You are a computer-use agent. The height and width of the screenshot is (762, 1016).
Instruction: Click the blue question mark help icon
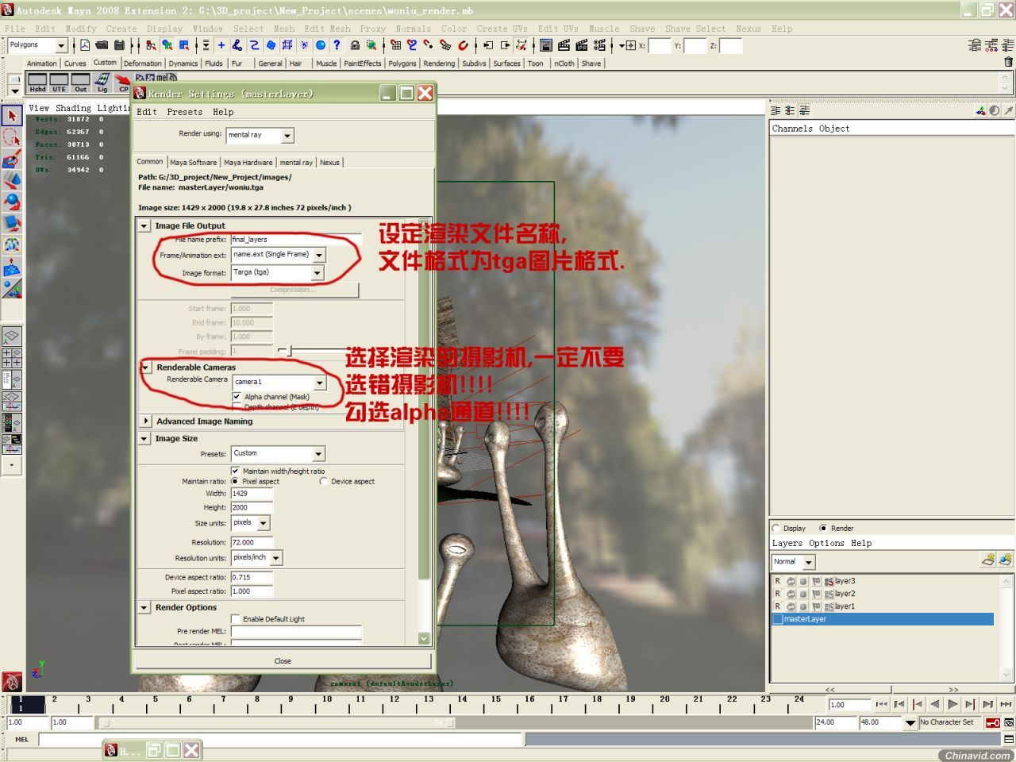tap(337, 45)
